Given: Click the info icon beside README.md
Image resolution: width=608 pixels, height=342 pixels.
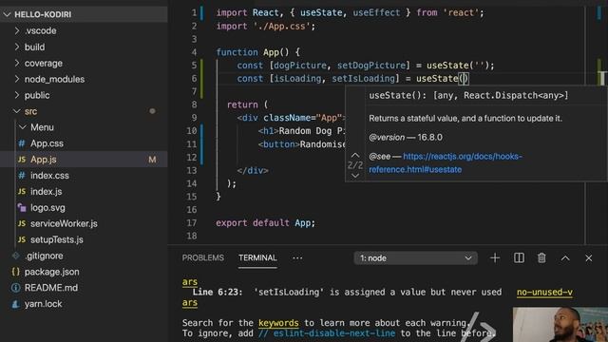Looking at the screenshot, I should point(15,288).
